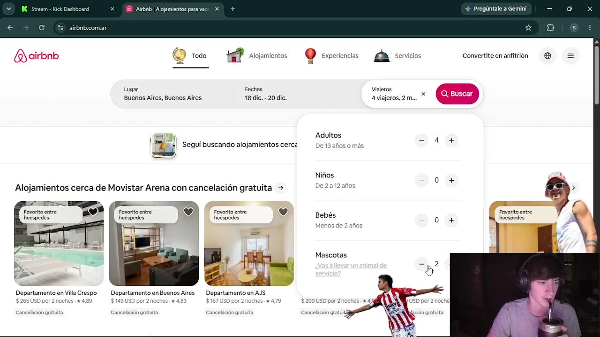
Task: Open Movistar Arena listings arrow
Action: click(x=280, y=188)
